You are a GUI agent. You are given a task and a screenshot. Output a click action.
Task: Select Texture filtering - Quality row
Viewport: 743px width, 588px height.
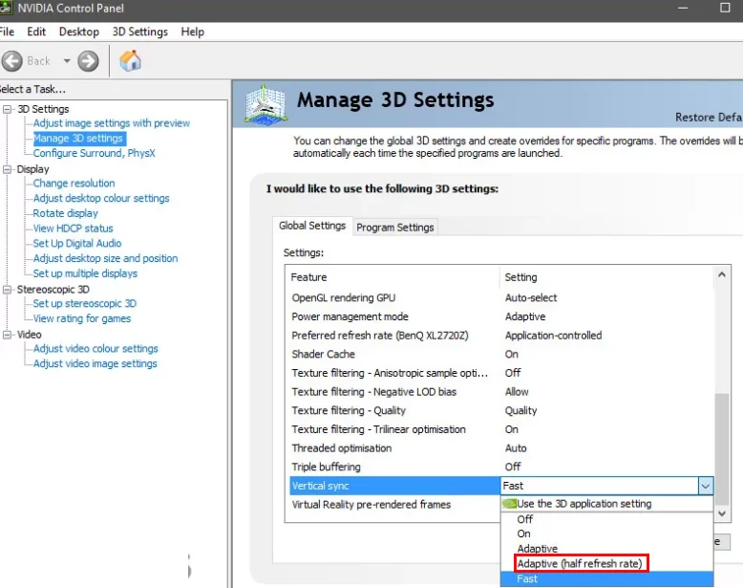point(500,410)
